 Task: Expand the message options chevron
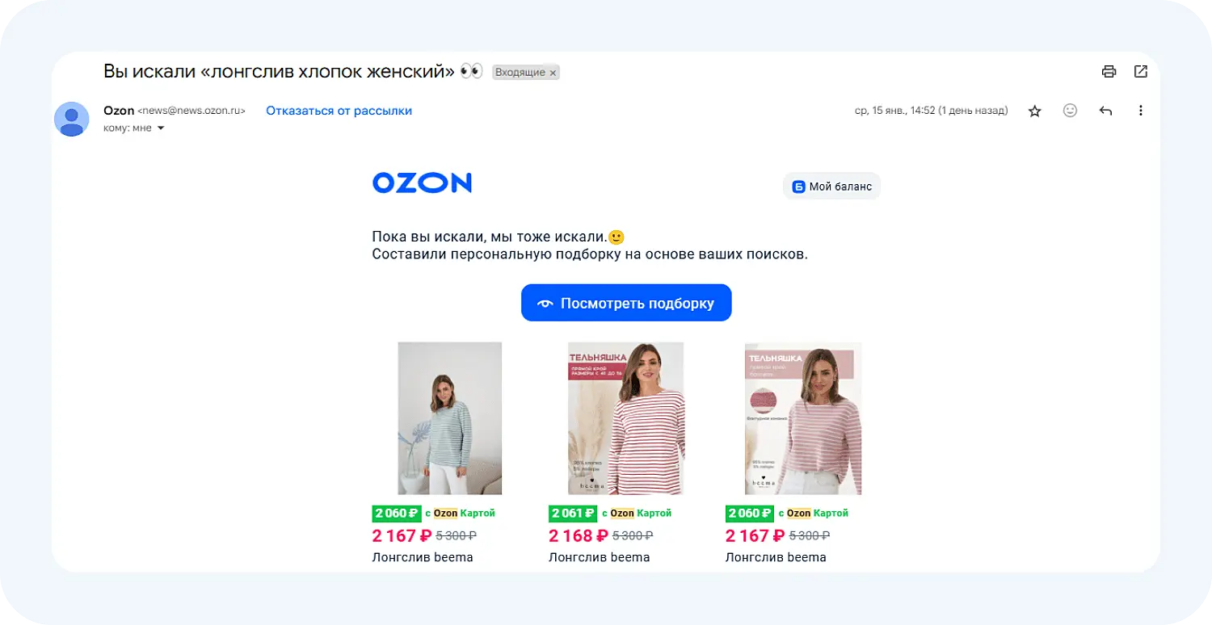(160, 127)
